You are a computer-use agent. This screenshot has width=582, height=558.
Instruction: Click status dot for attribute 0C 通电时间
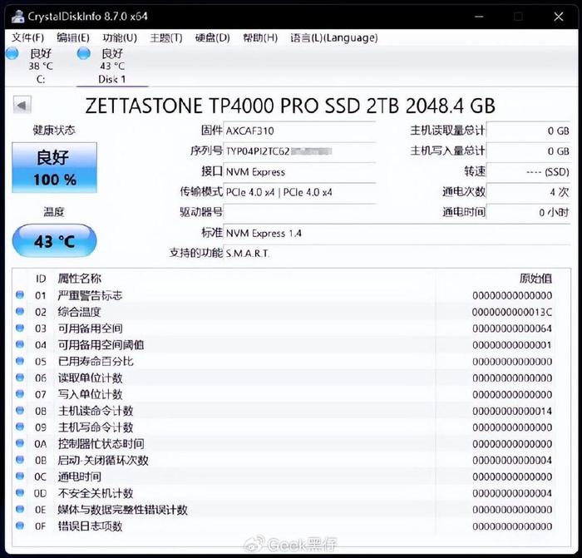click(x=20, y=476)
